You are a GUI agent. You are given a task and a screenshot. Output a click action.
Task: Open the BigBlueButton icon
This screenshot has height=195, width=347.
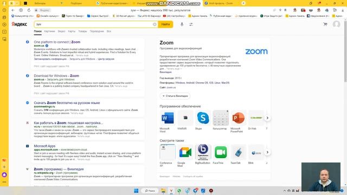(x=203, y=152)
